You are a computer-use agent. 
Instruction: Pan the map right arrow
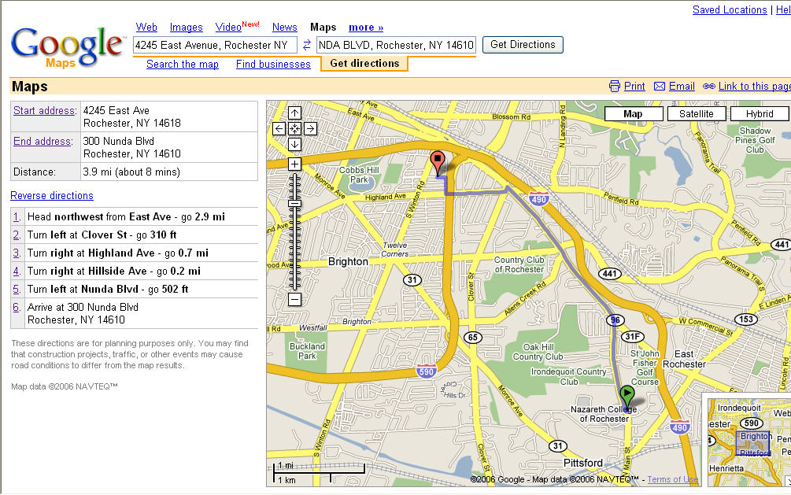click(x=311, y=129)
